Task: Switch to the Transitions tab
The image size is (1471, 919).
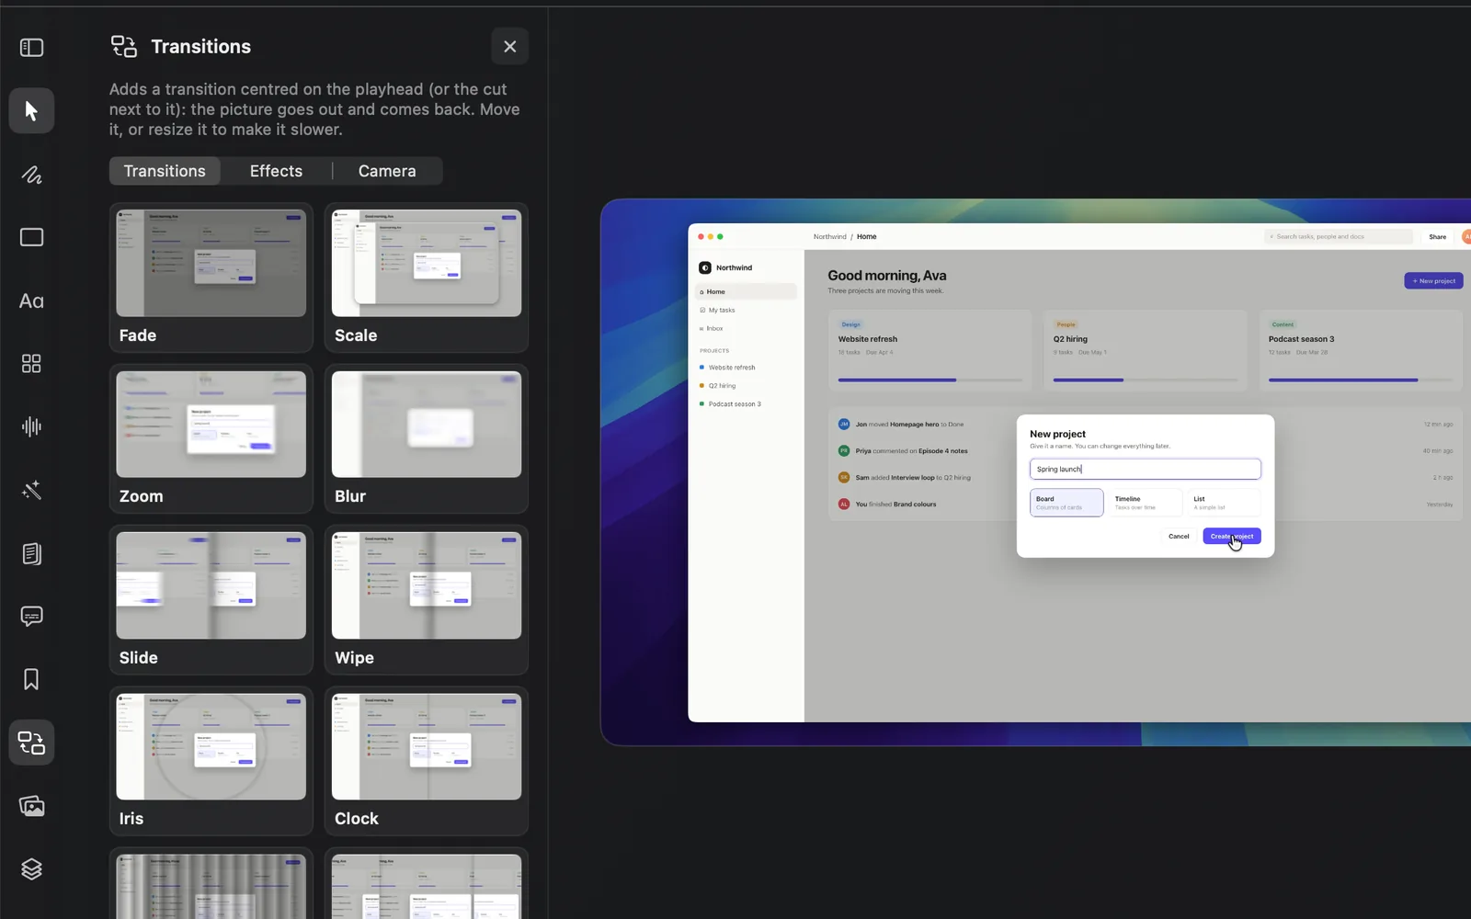Action: 165,171
